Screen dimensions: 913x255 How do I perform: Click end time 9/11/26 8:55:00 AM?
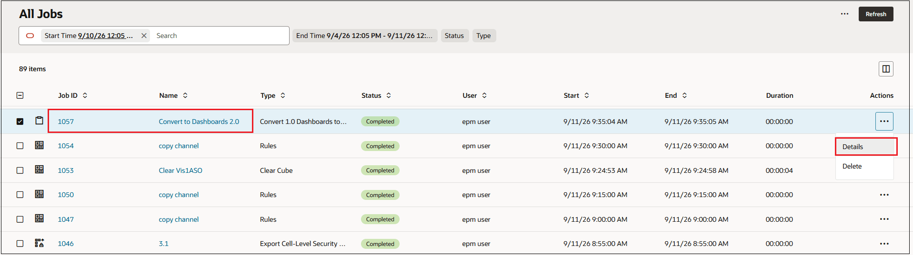click(696, 244)
